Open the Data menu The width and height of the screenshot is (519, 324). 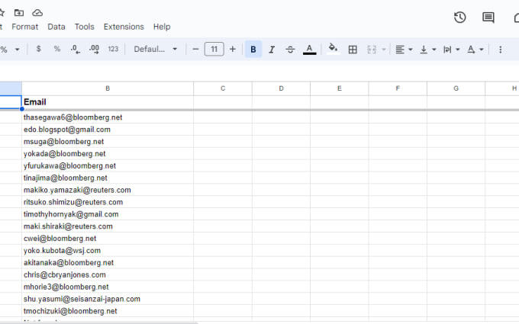click(56, 27)
